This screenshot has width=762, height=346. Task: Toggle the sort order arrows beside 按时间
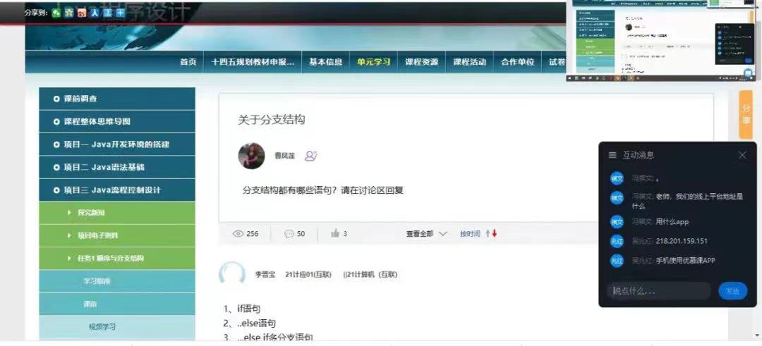pos(491,233)
